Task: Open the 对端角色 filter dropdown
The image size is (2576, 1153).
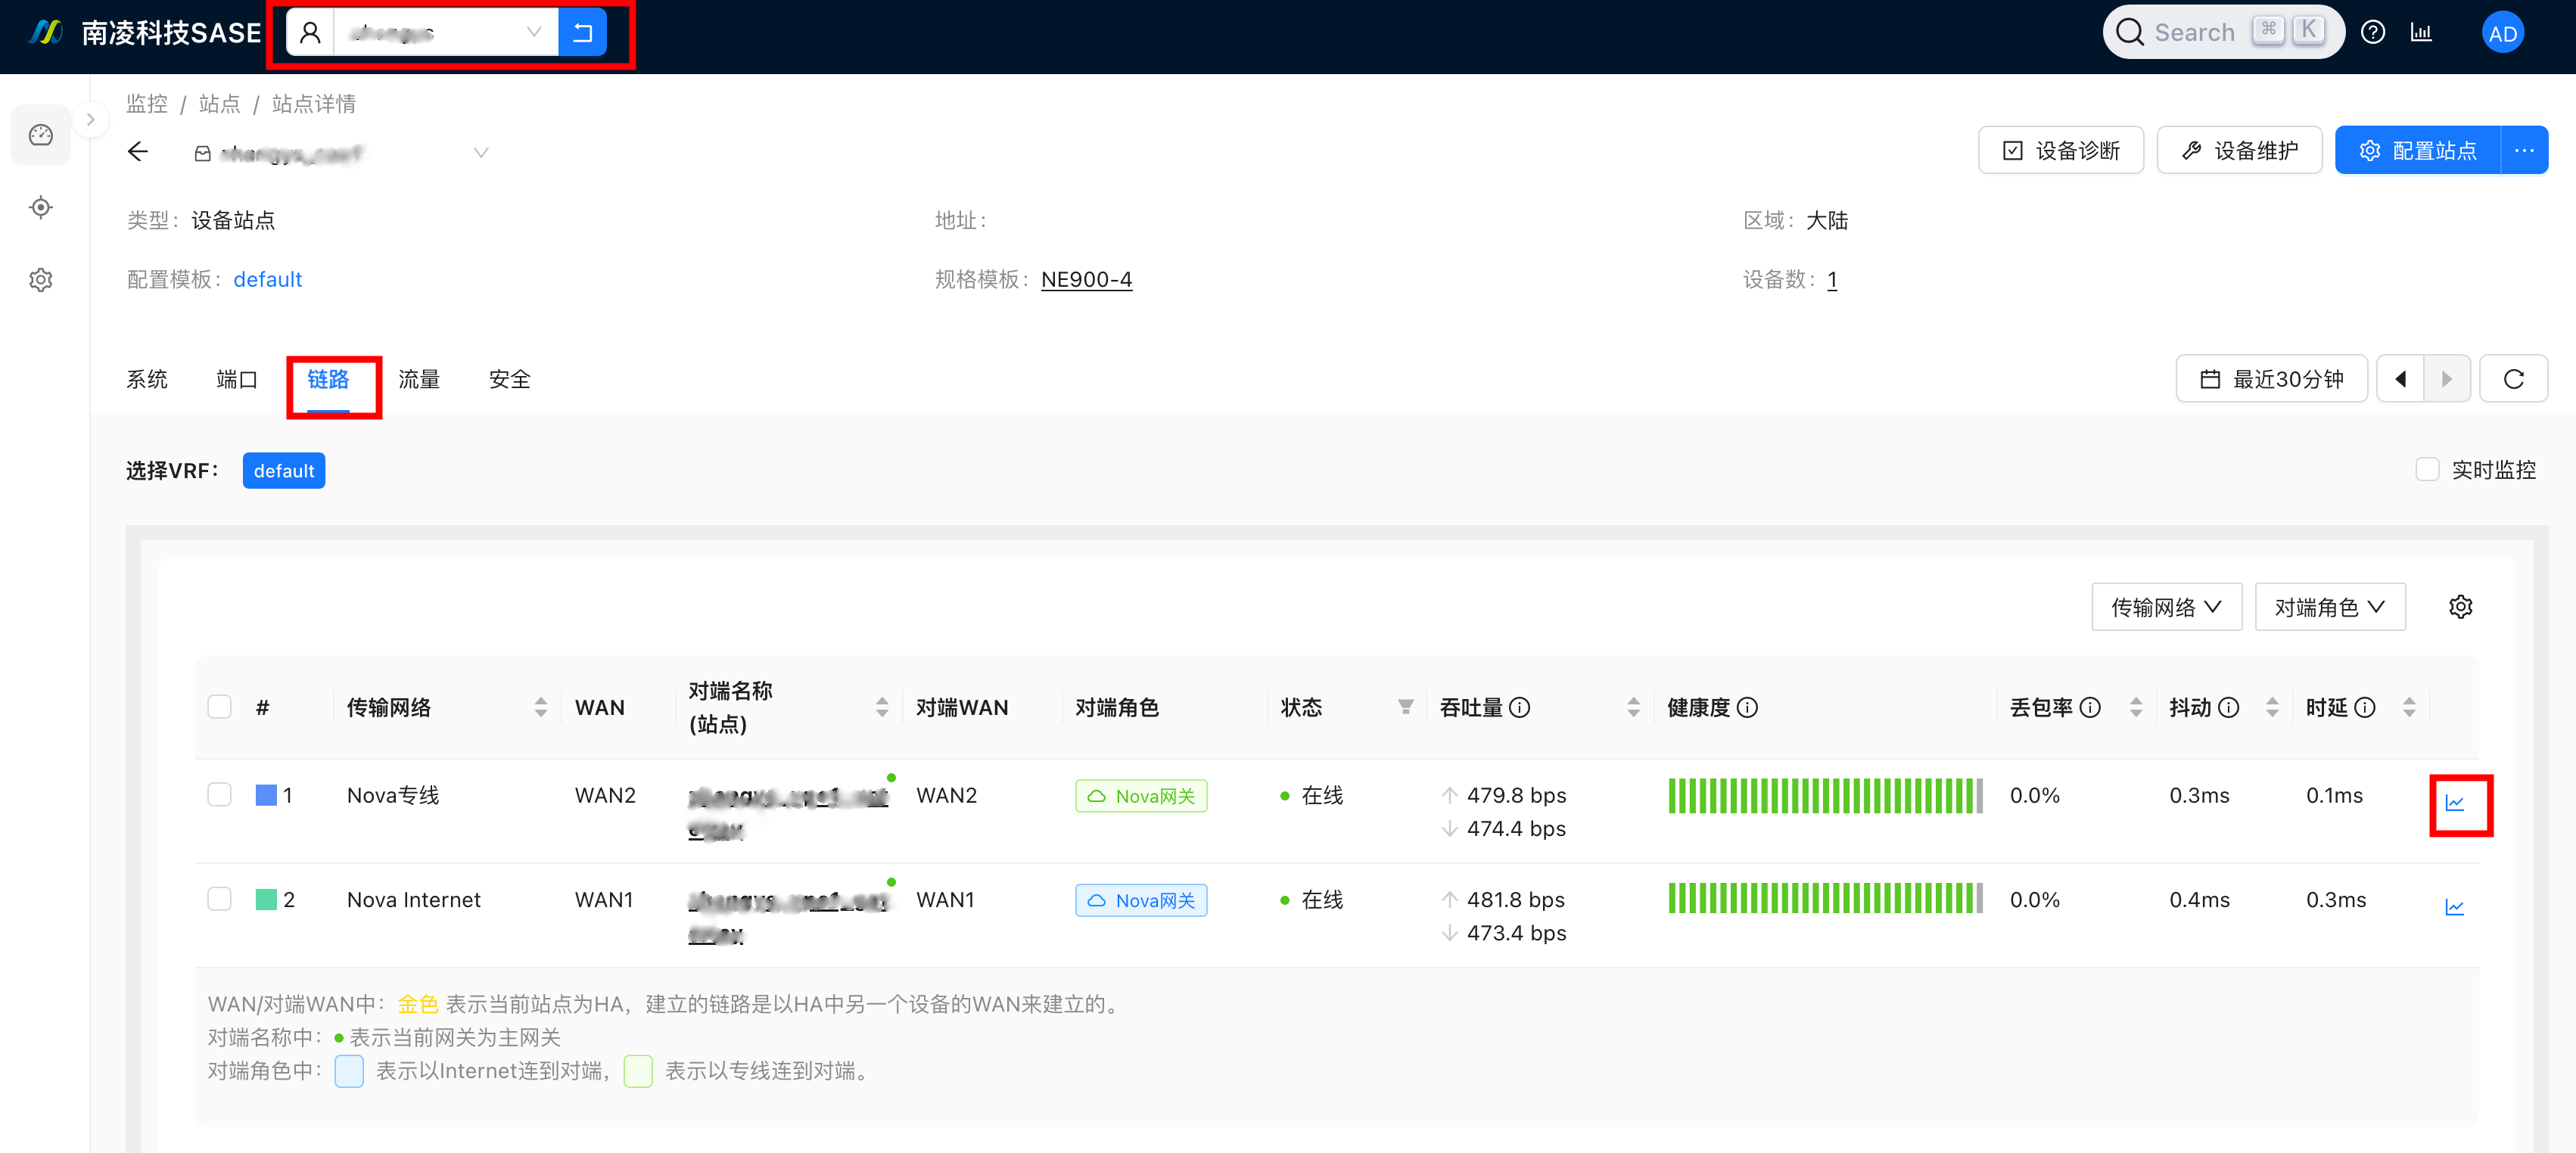Action: [x=2330, y=607]
